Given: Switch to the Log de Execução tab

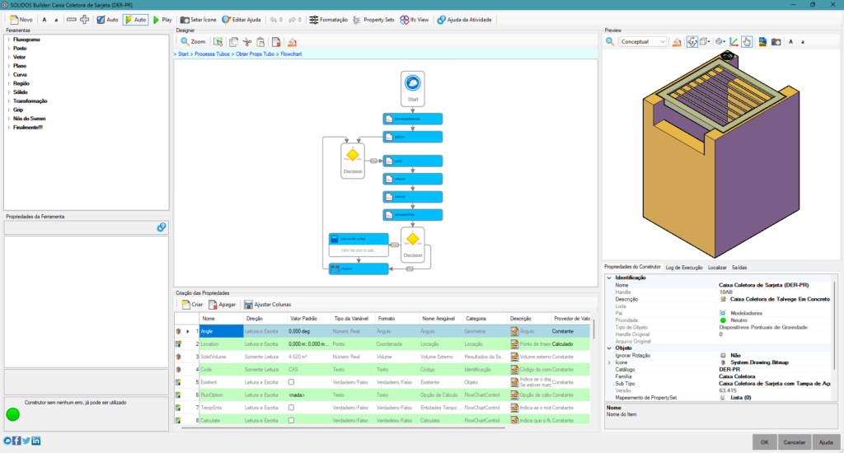Looking at the screenshot, I should click(x=684, y=268).
